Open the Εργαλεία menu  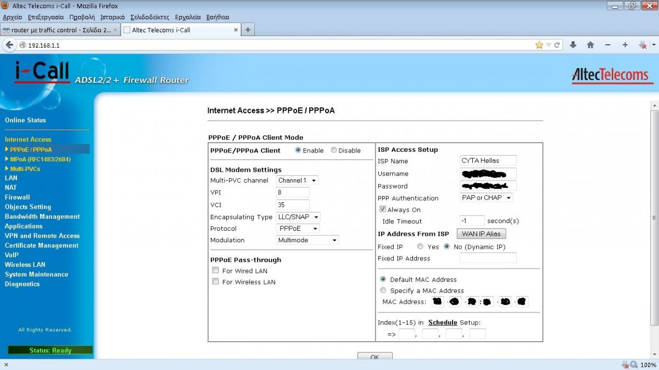(x=188, y=17)
